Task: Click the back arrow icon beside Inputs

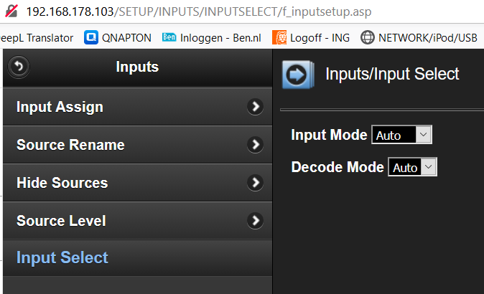Action: click(18, 67)
